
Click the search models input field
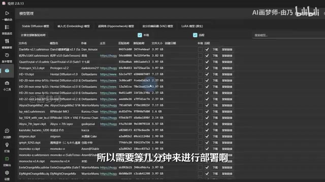click(x=288, y=35)
